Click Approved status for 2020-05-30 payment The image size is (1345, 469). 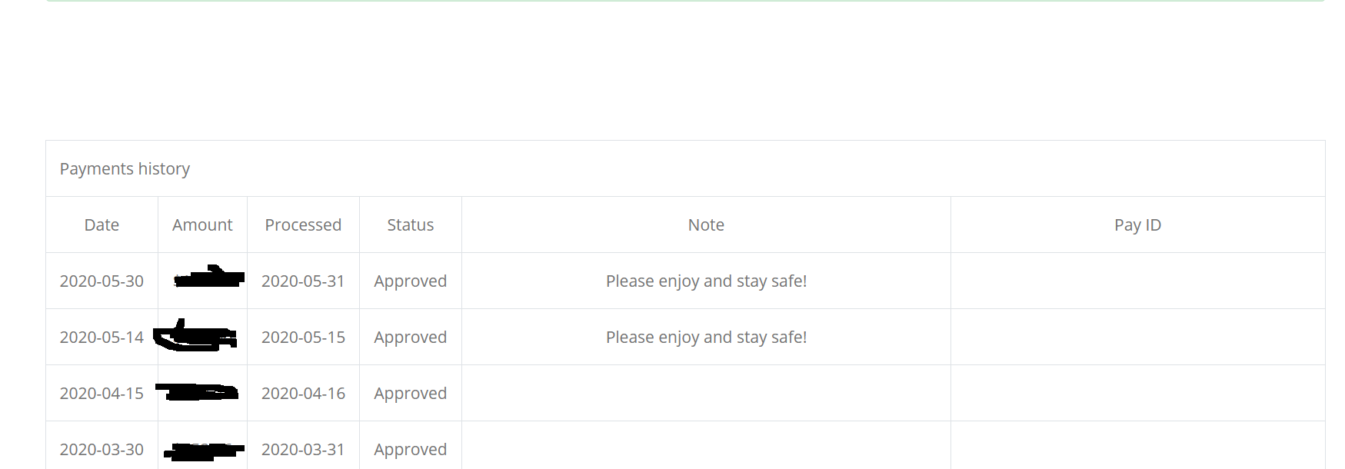[x=411, y=281]
